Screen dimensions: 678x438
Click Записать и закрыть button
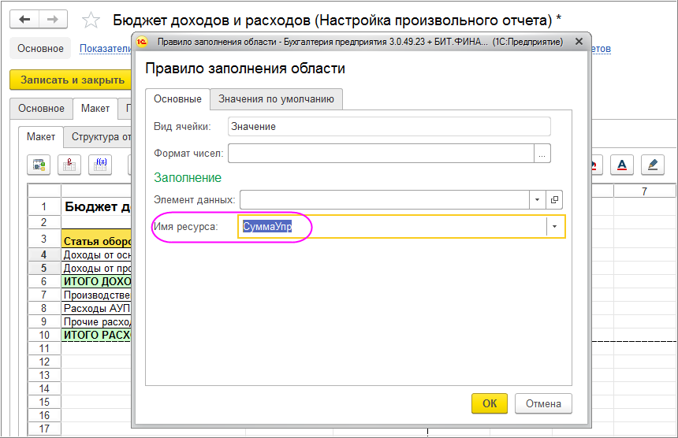coord(73,80)
